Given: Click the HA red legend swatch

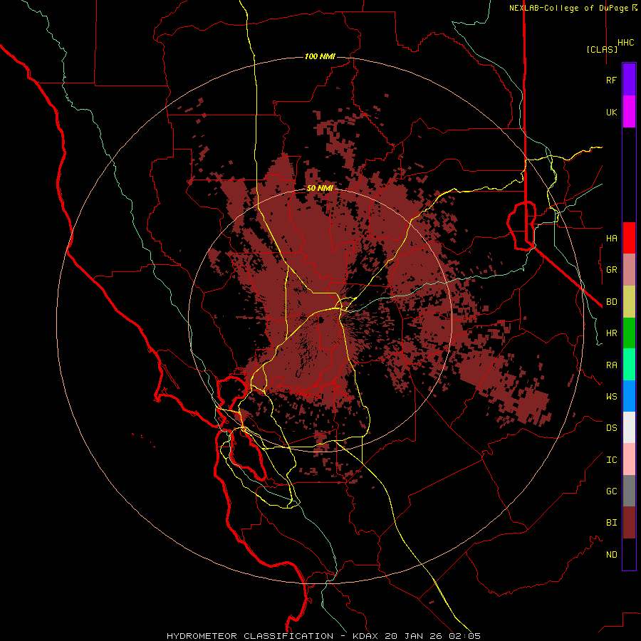Looking at the screenshot, I should 629,238.
